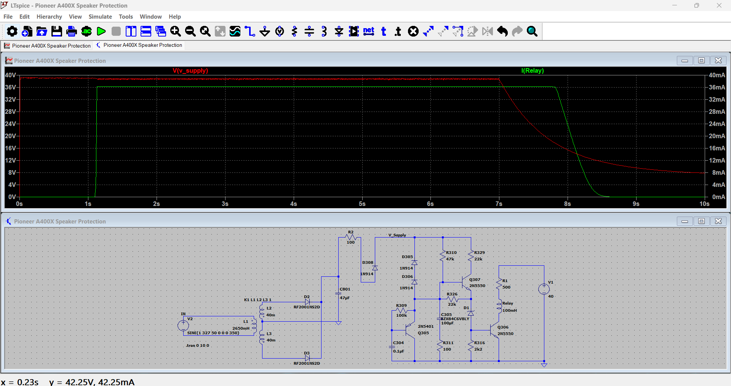Click the C801 47µF capacitor label

345,293
